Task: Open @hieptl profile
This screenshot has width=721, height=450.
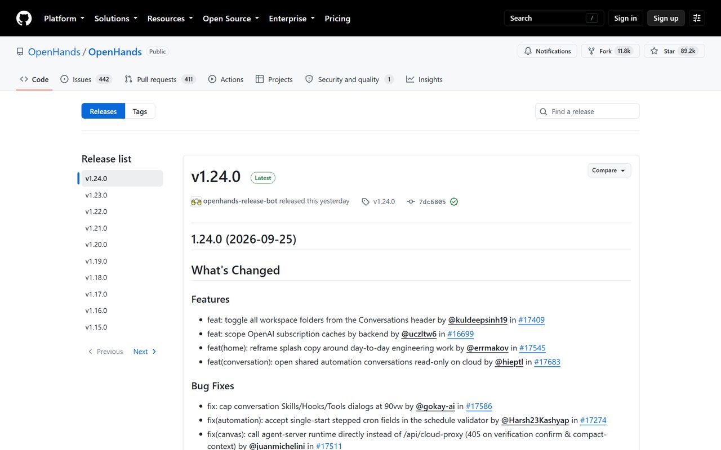Action: [509, 362]
